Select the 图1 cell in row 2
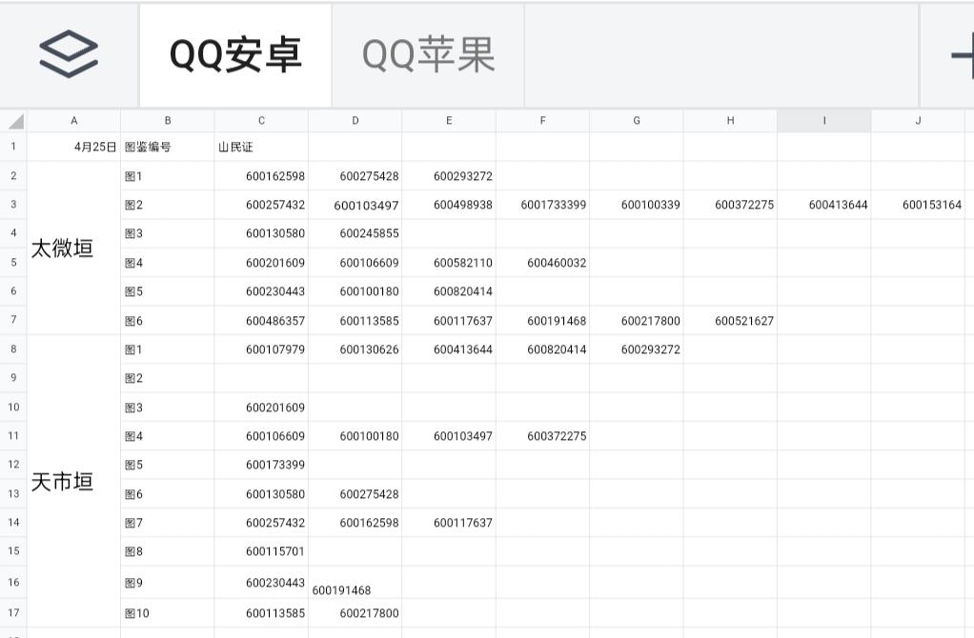This screenshot has height=638, width=974. click(x=168, y=176)
